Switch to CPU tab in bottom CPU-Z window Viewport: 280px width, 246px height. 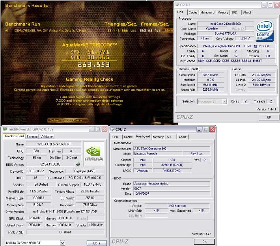click(x=115, y=137)
